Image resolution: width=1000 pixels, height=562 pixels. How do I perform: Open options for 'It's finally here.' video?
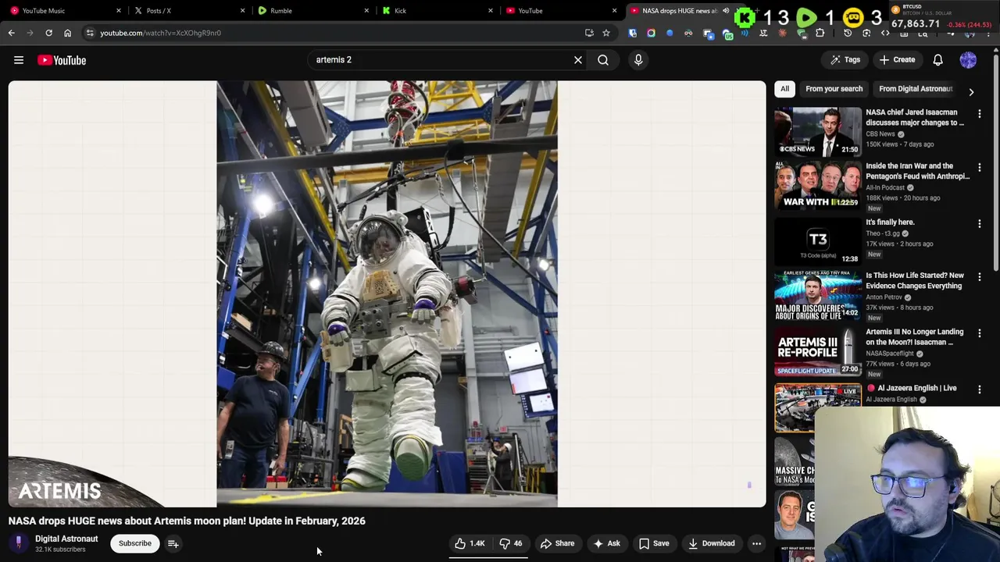(x=980, y=224)
